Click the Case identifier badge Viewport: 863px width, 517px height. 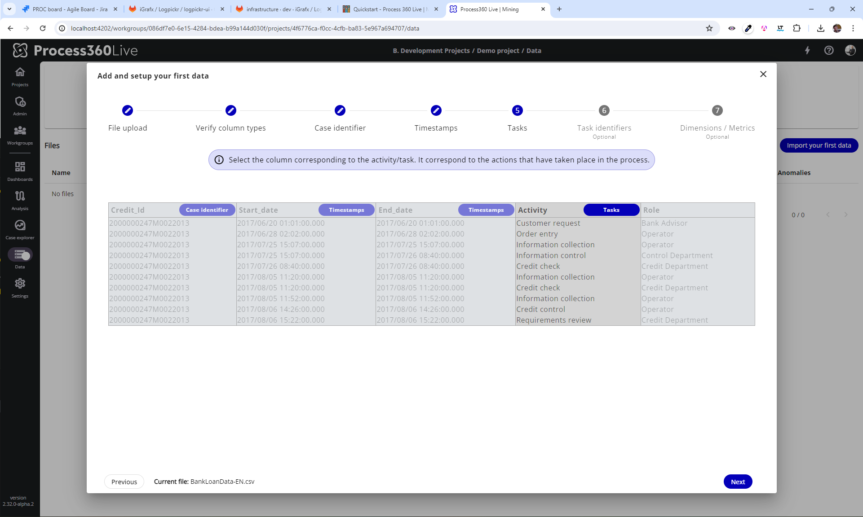tap(207, 210)
